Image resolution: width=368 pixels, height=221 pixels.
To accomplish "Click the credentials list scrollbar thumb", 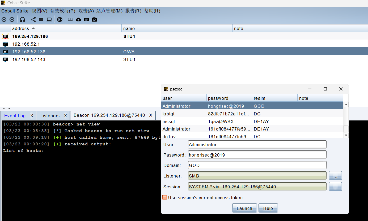I will pos(346,129).
